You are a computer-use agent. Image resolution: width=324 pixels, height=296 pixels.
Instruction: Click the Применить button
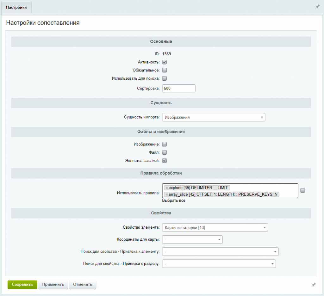[x=53, y=284]
